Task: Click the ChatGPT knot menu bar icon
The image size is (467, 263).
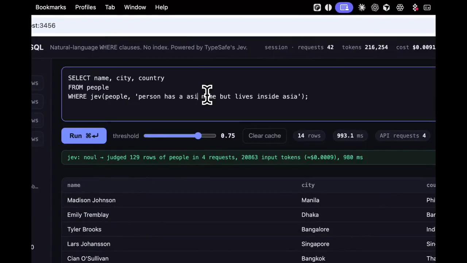Action: coord(375,7)
